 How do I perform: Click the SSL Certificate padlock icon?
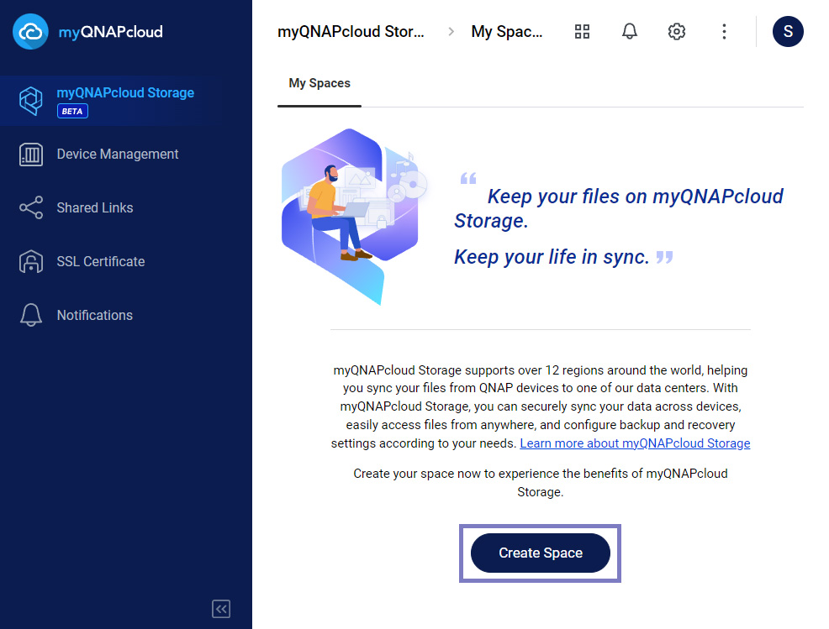coord(31,262)
